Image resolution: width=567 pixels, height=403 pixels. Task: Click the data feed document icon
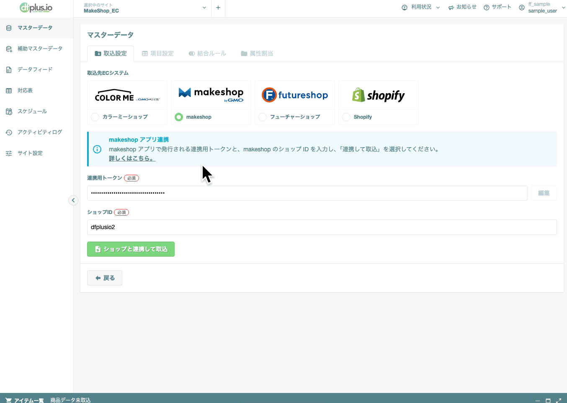tap(9, 70)
